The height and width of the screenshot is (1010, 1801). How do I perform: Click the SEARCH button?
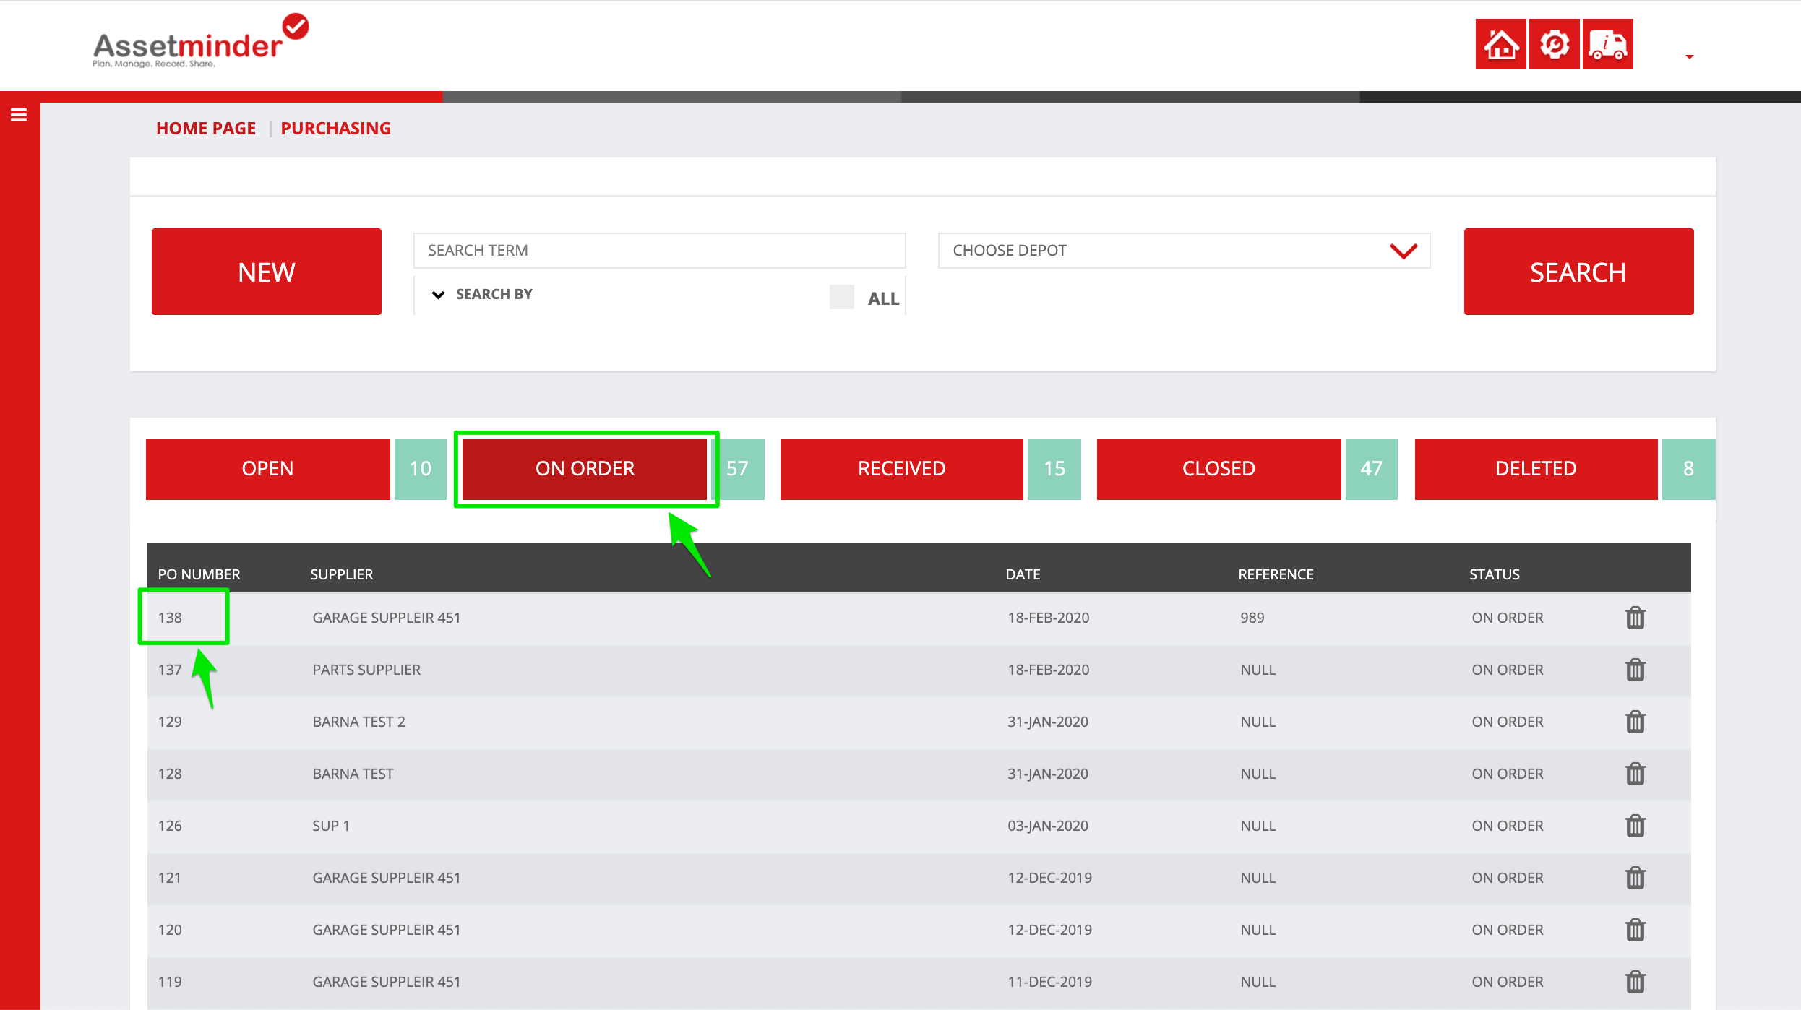(x=1578, y=272)
